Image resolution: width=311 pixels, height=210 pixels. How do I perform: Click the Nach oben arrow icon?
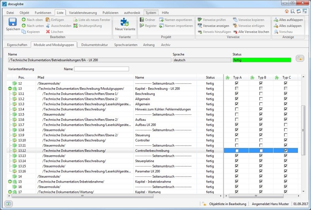point(24,20)
